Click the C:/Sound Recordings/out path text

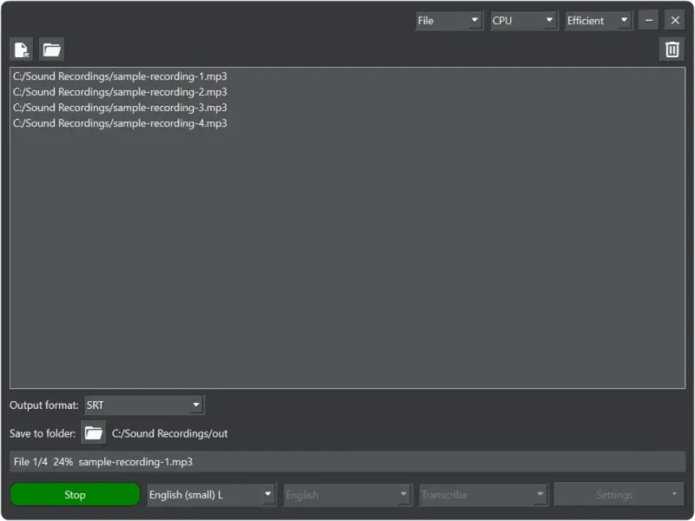[x=169, y=433]
